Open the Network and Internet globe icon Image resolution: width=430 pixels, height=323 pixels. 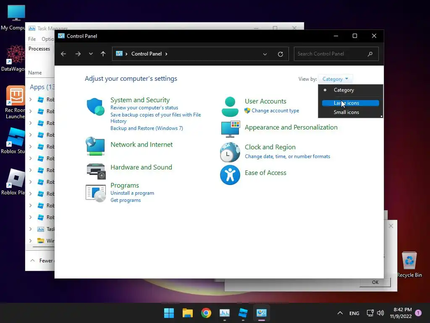tap(95, 146)
